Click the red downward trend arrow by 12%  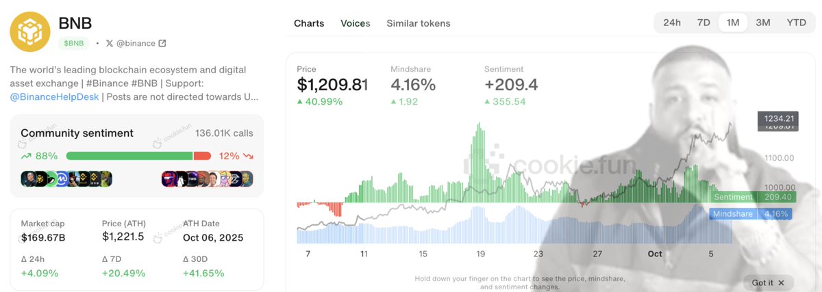247,156
